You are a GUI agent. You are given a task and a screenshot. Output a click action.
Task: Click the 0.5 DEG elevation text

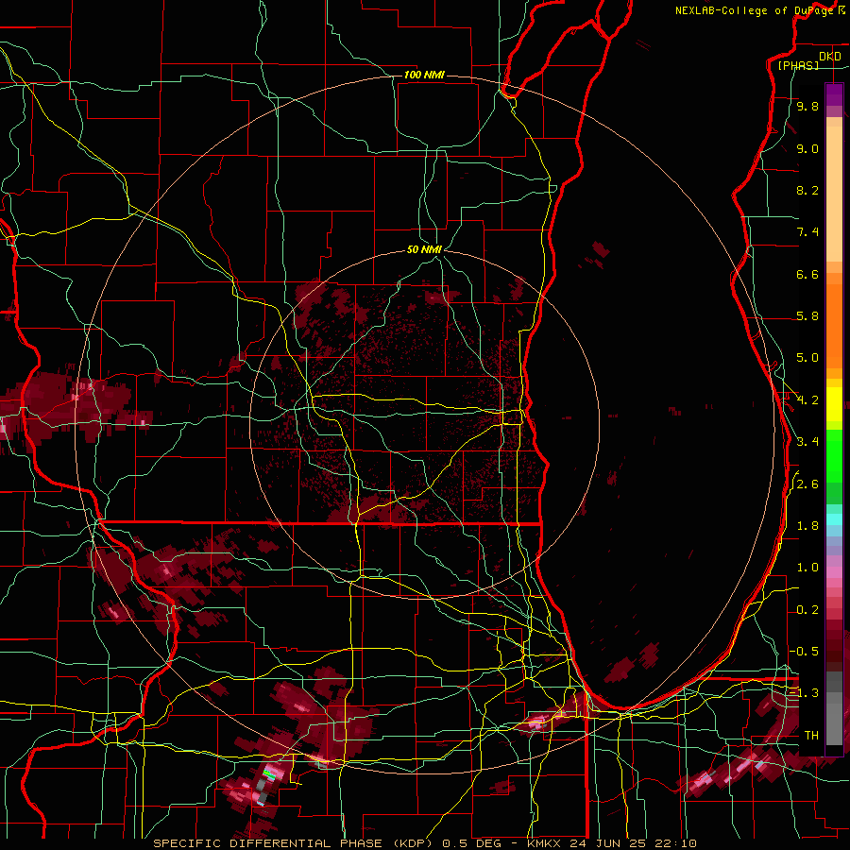tap(471, 843)
